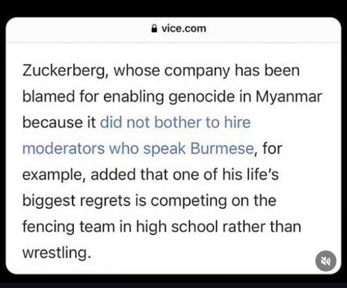Click the word "enabling" in the text
347x288 pixels.
[x=134, y=97]
